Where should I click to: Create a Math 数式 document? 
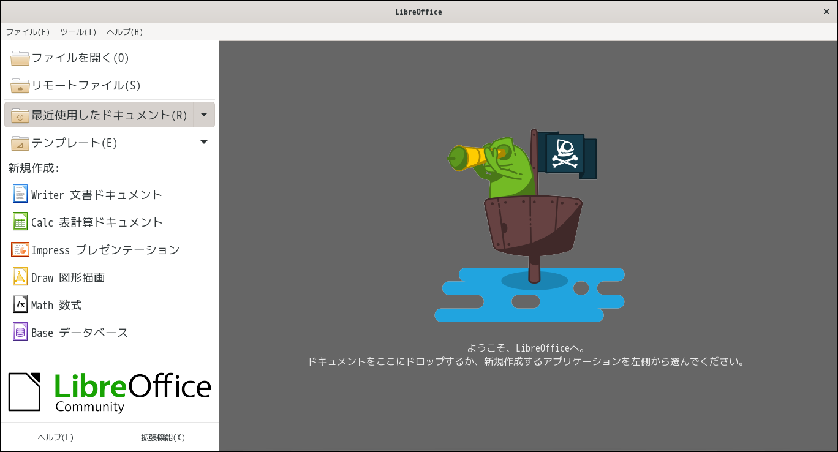[110, 305]
